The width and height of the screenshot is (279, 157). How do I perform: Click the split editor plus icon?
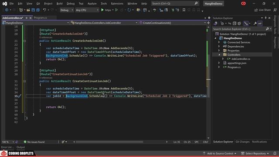208,23
